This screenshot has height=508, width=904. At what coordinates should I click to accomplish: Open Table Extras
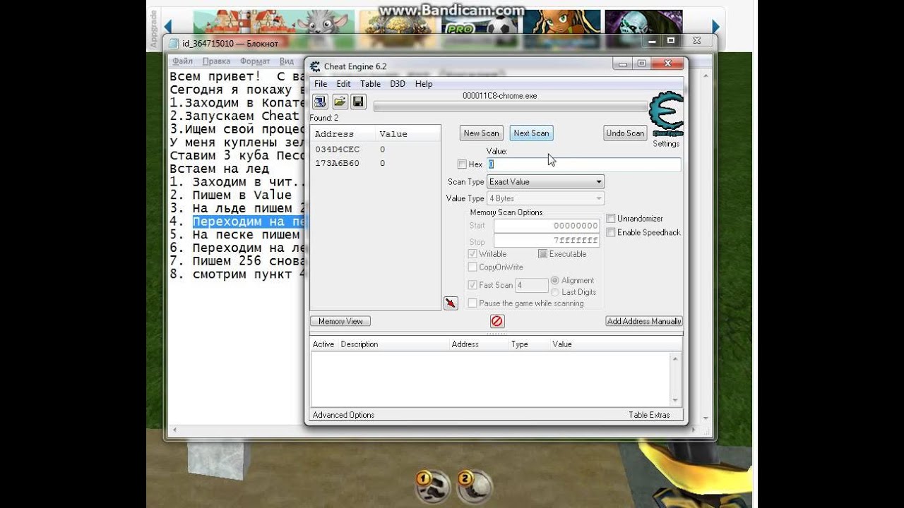click(x=649, y=415)
